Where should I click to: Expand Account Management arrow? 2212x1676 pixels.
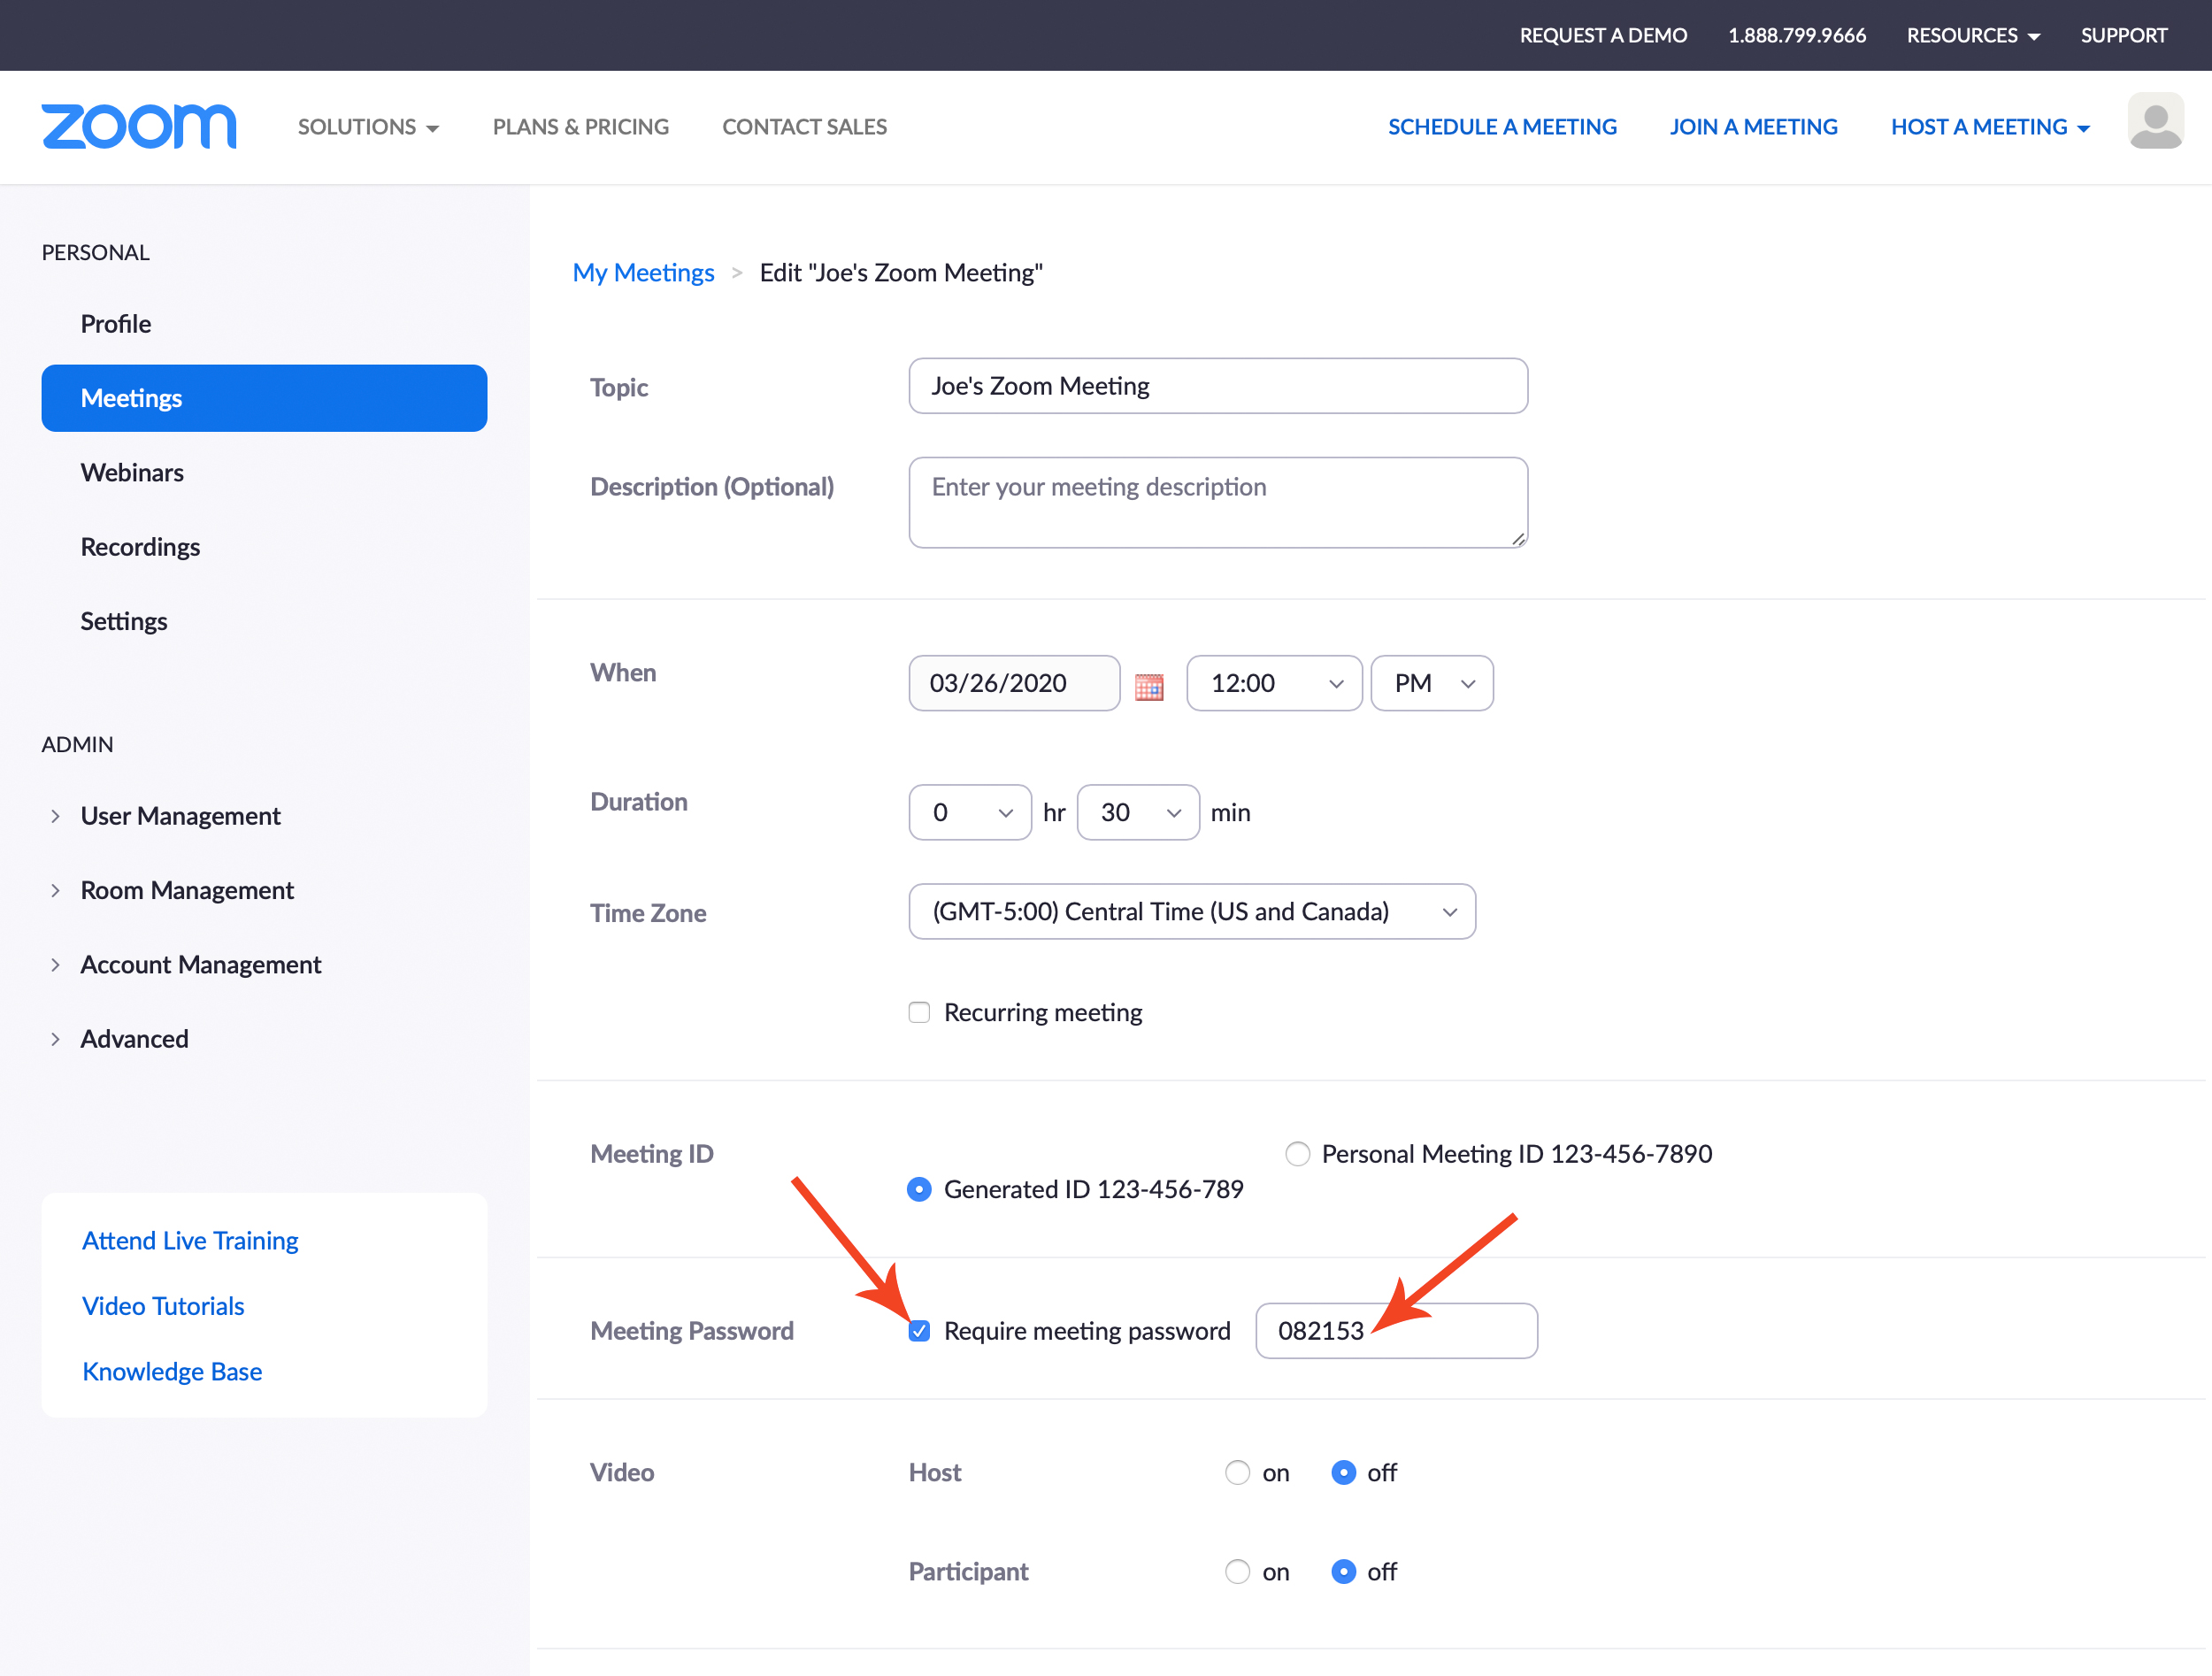coord(55,964)
